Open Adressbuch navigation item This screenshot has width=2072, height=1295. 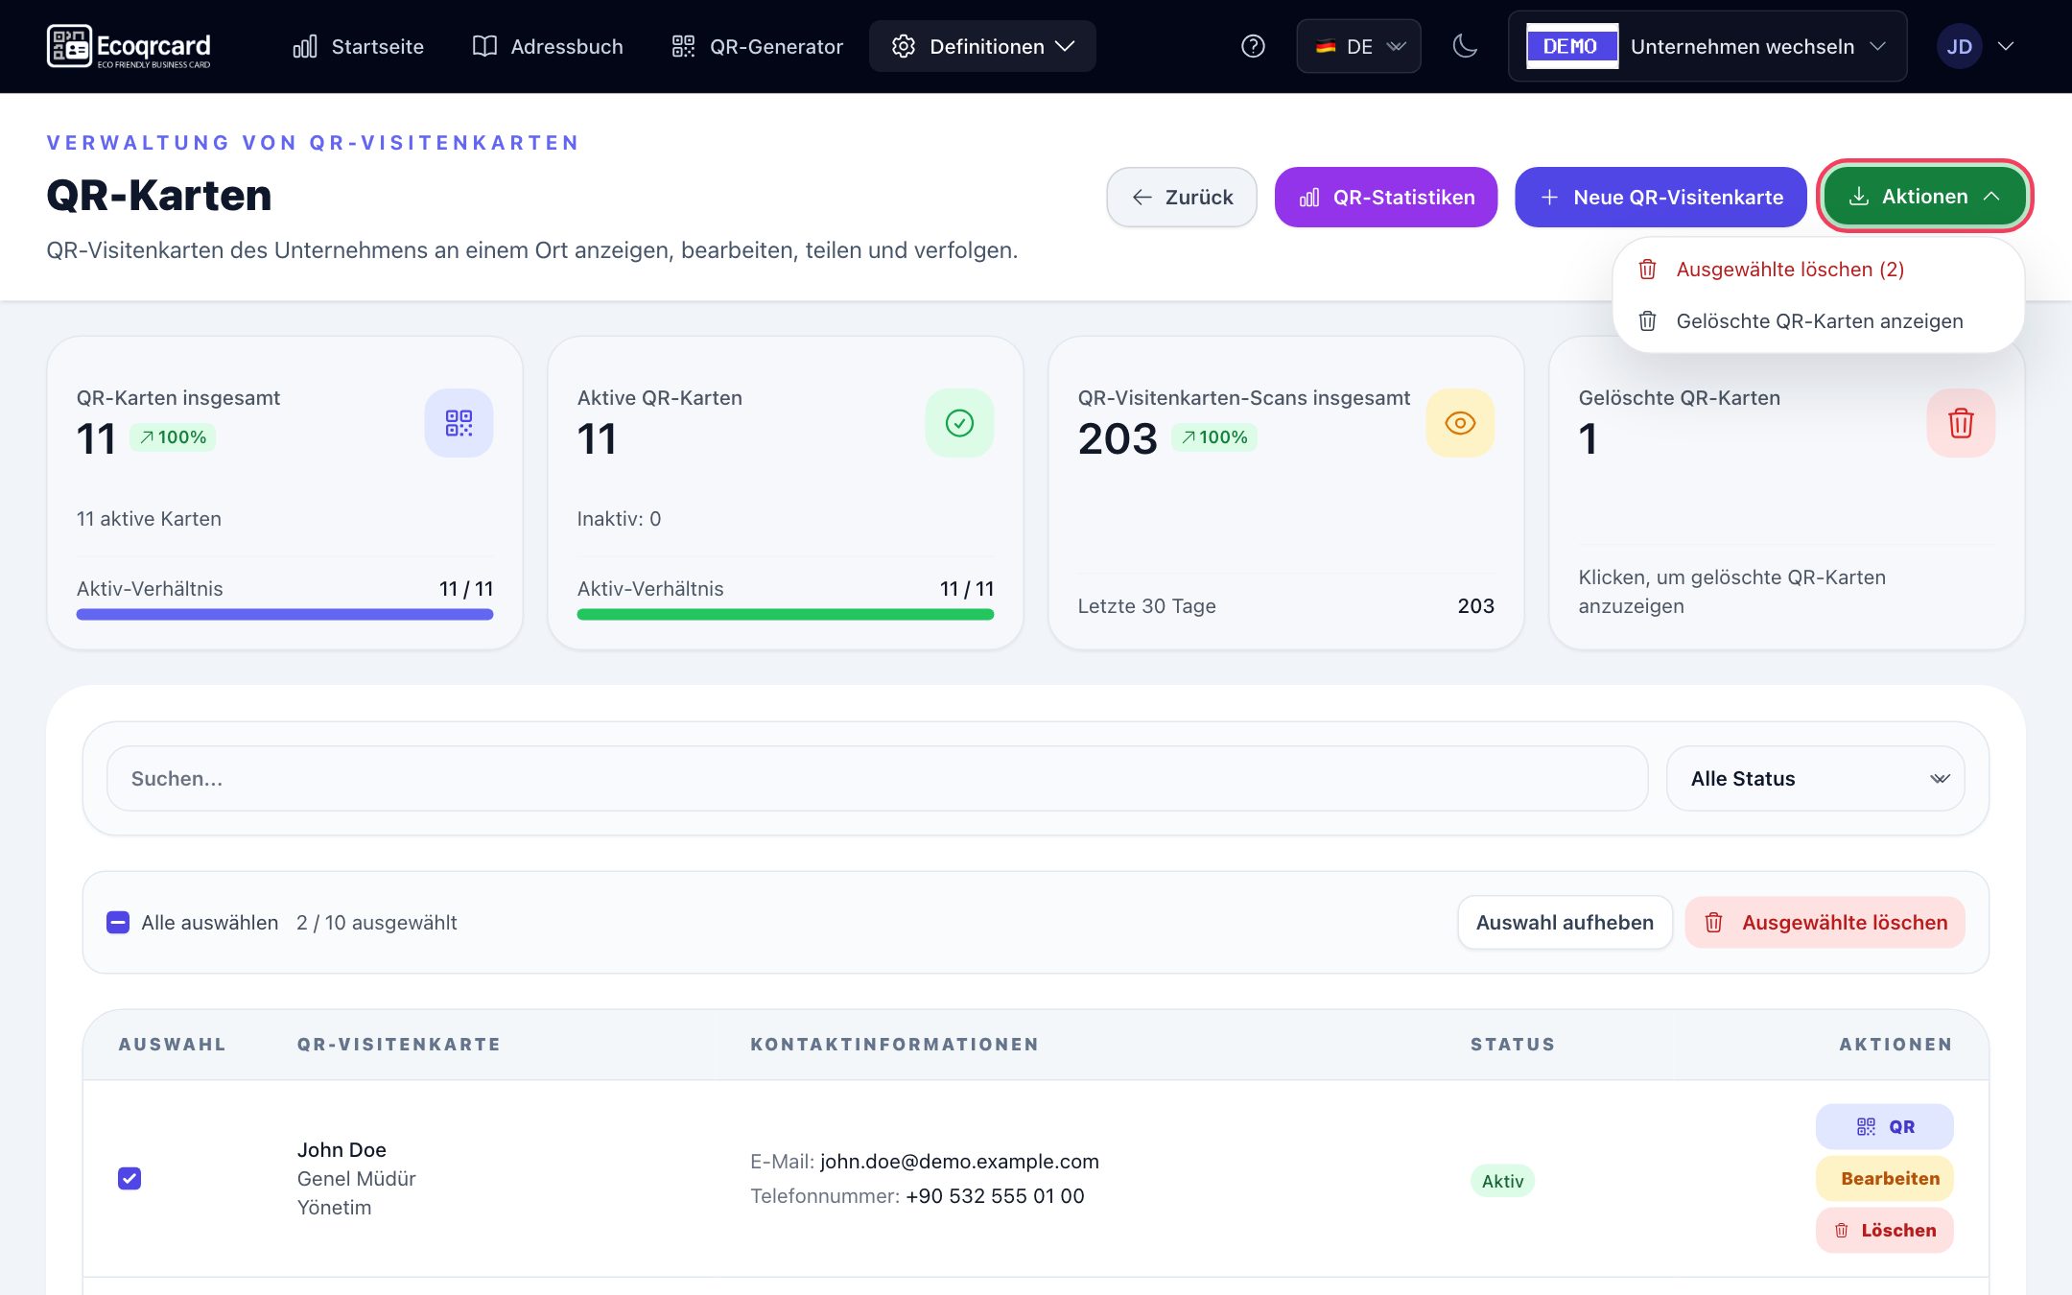(x=548, y=46)
